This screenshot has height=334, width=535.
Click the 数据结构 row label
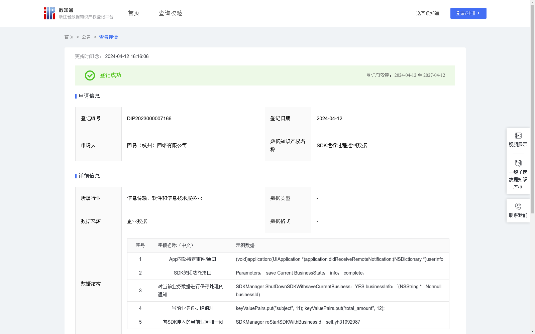click(x=91, y=284)
